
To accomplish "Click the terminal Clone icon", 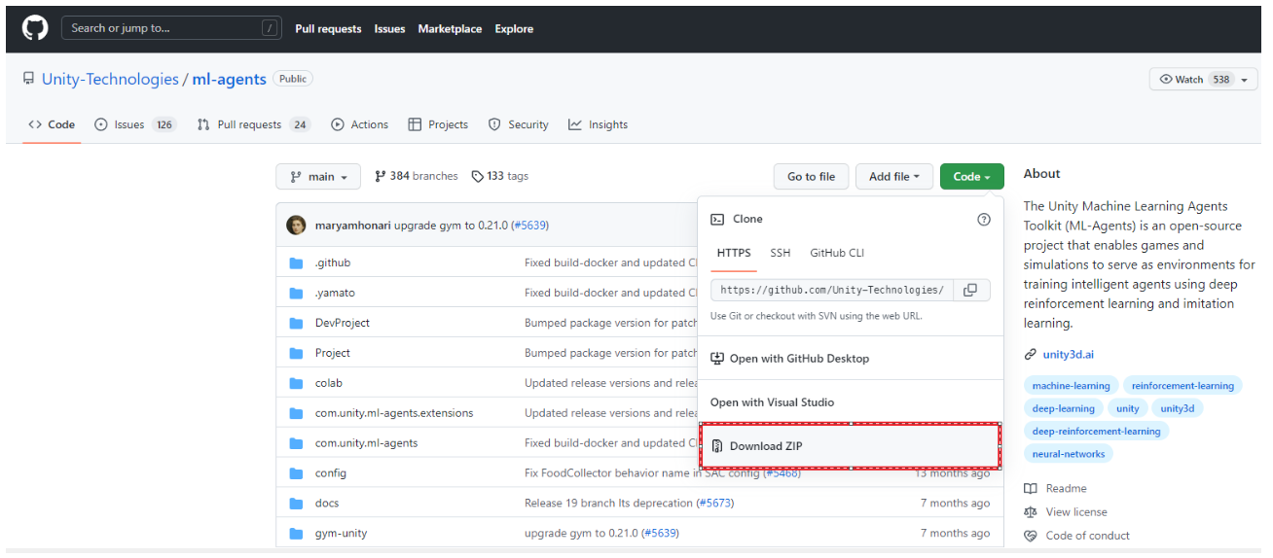I will pyautogui.click(x=717, y=220).
